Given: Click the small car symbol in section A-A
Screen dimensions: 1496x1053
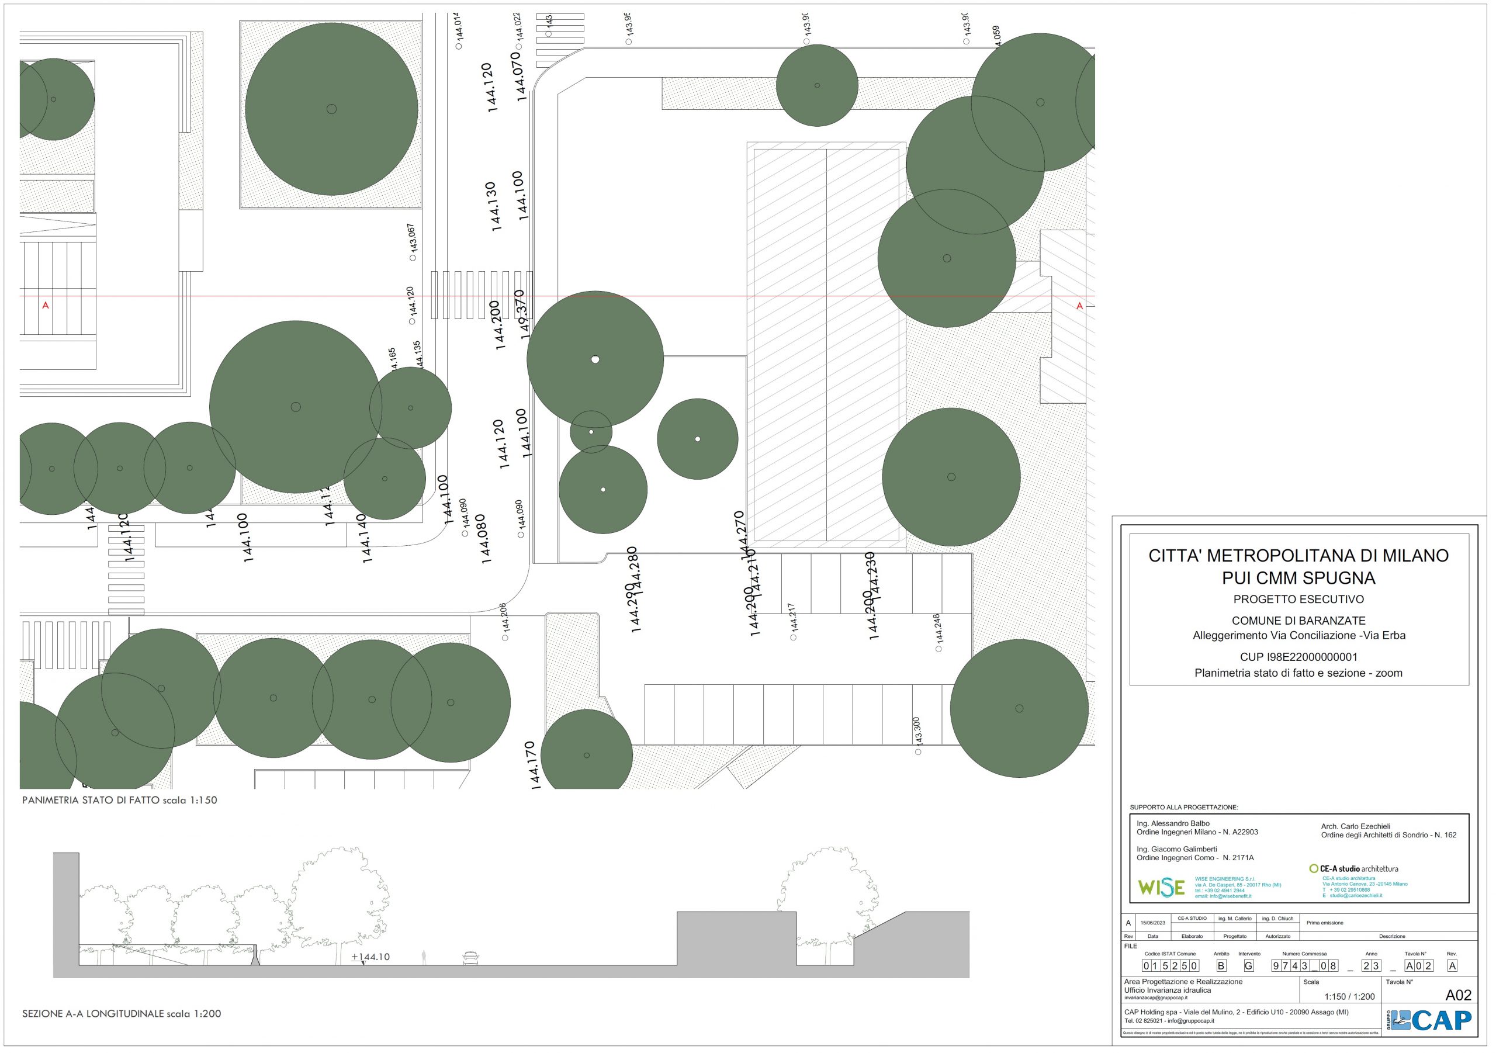Looking at the screenshot, I should (470, 958).
